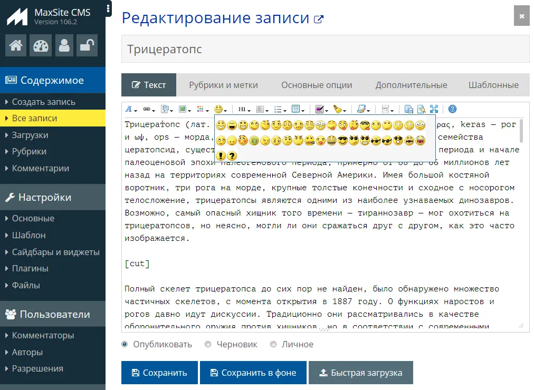This screenshot has height=390, width=534.
Task: Click the home icon in sidebar
Action: (x=16, y=45)
